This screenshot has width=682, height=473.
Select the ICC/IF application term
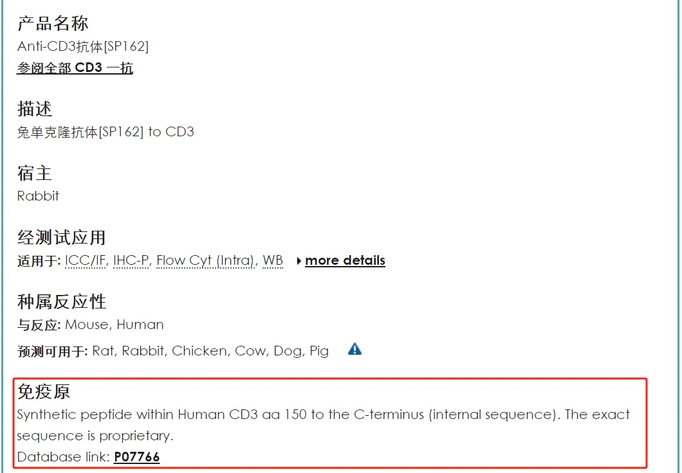(85, 261)
